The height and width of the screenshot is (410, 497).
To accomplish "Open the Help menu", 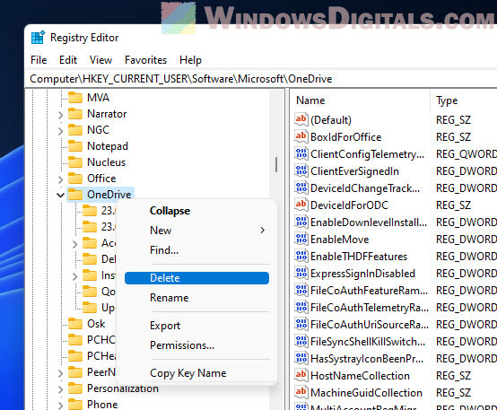I will point(190,60).
